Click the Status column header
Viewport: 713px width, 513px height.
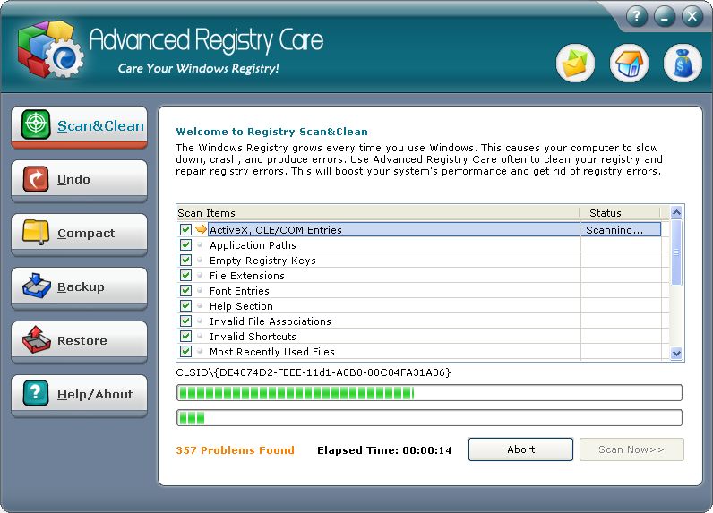[x=620, y=213]
